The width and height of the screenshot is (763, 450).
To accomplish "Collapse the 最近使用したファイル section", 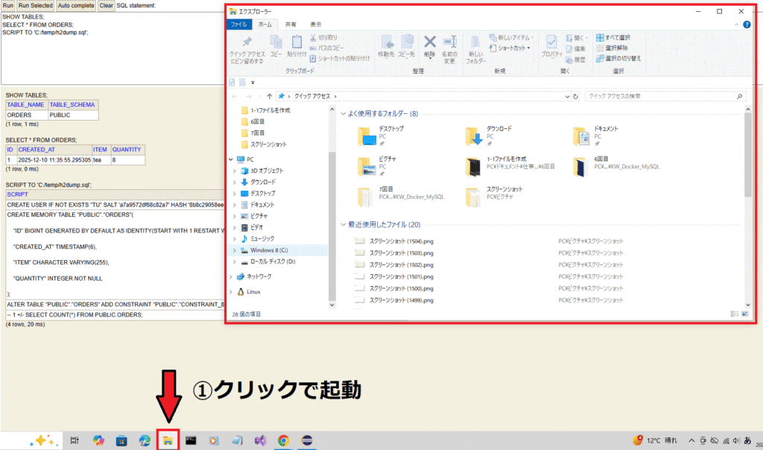I will click(343, 224).
